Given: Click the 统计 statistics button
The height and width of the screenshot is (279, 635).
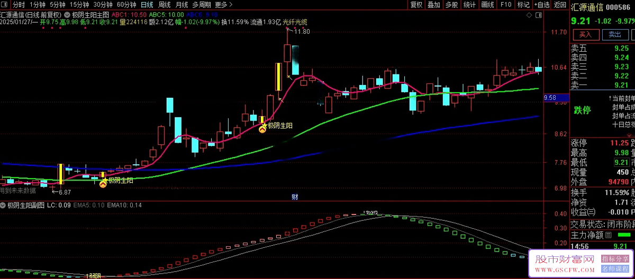Looking at the screenshot, I should [469, 5].
